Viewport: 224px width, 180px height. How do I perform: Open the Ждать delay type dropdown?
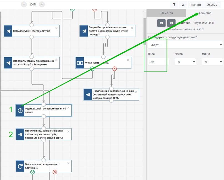click(185, 45)
